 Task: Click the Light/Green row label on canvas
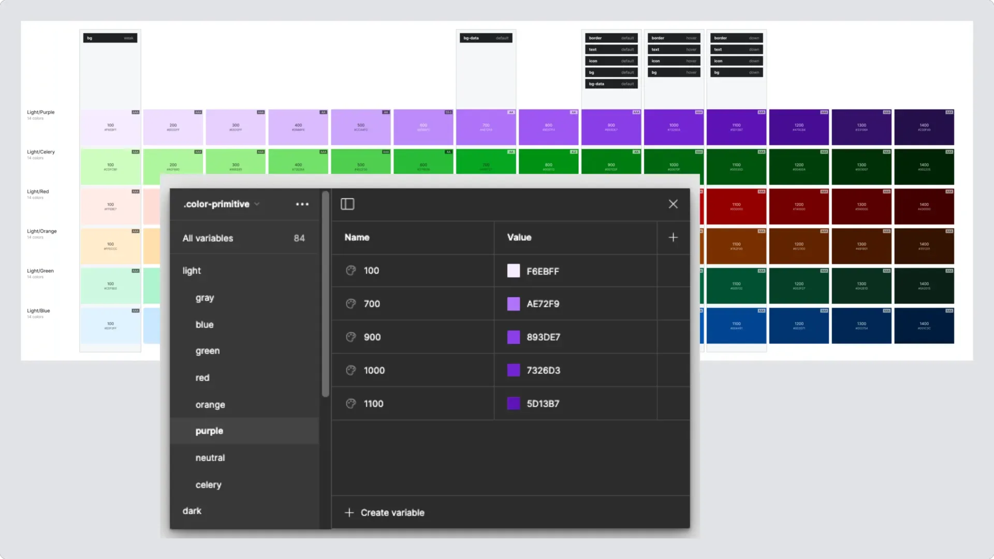coord(40,271)
